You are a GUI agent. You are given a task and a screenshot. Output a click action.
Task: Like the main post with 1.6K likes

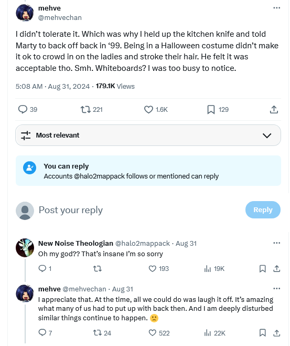pos(156,109)
